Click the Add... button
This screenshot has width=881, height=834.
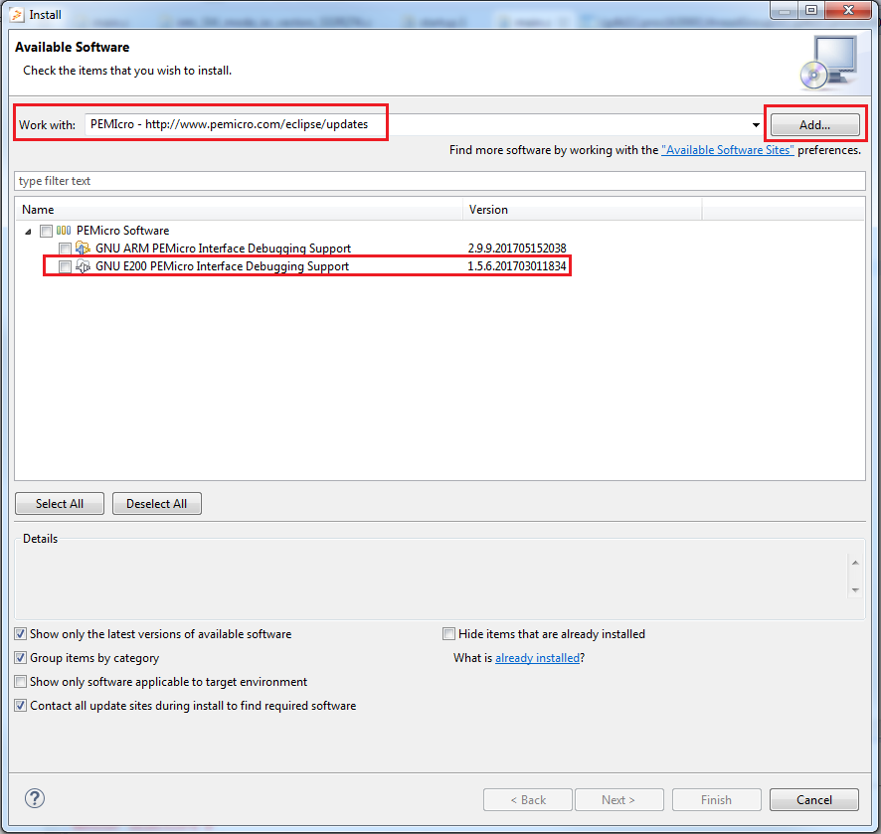coord(814,124)
